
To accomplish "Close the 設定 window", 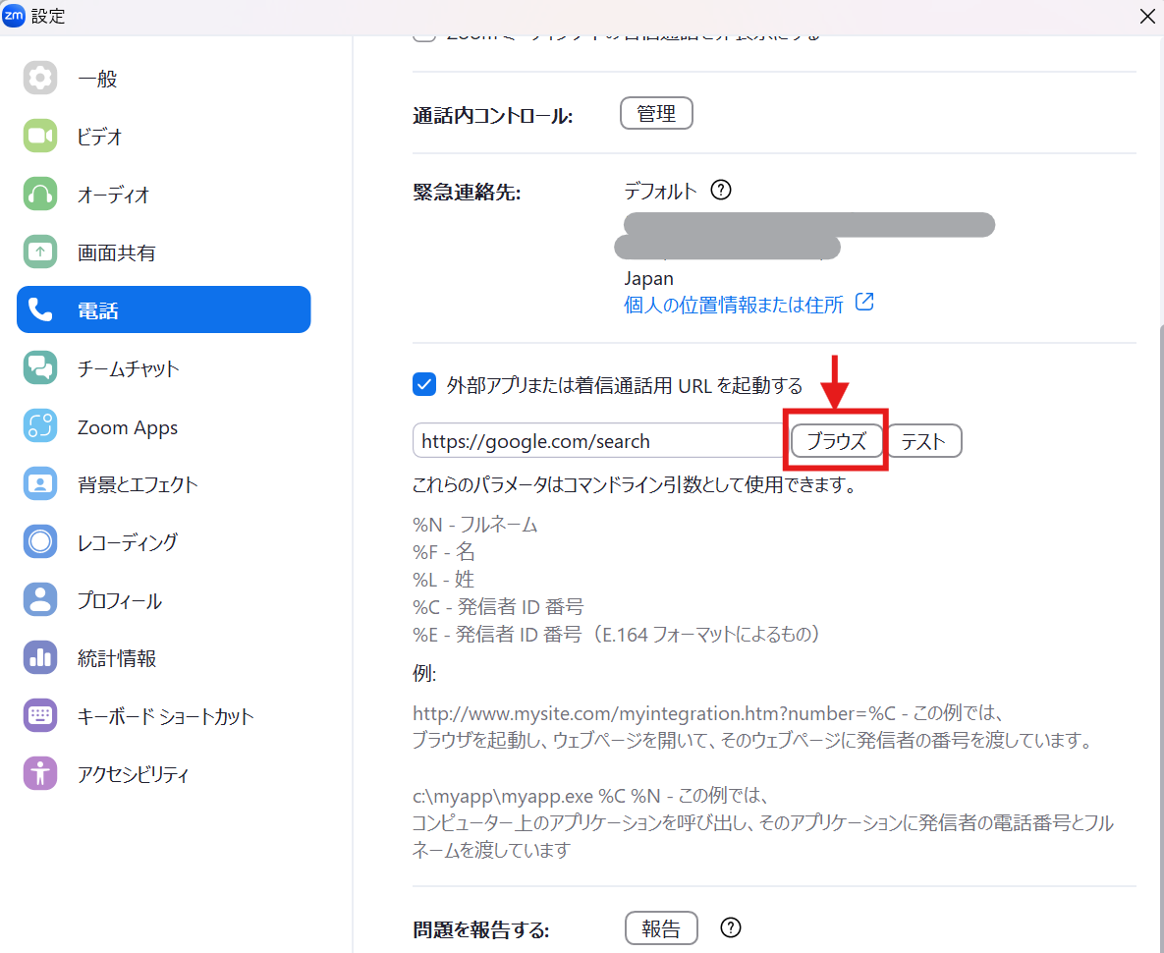I will pos(1147,16).
